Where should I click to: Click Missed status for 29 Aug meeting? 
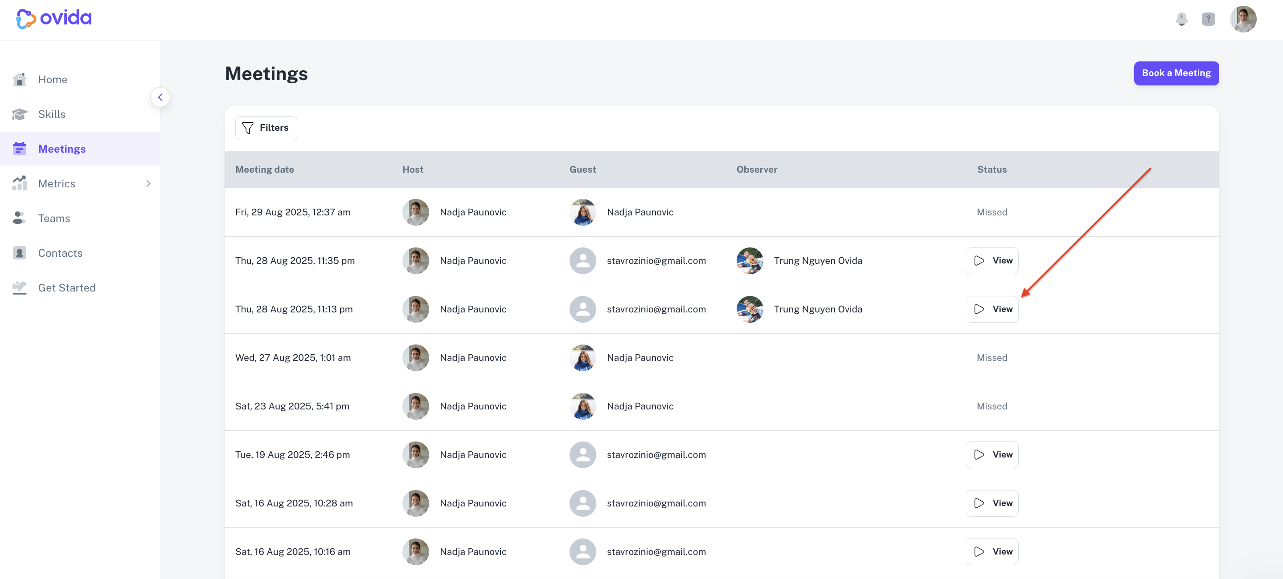(992, 212)
